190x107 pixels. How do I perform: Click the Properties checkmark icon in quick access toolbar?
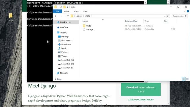pyautogui.click(x=61, y=7)
